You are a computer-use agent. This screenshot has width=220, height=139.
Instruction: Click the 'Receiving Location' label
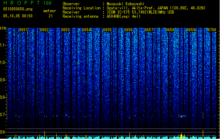click(81, 8)
